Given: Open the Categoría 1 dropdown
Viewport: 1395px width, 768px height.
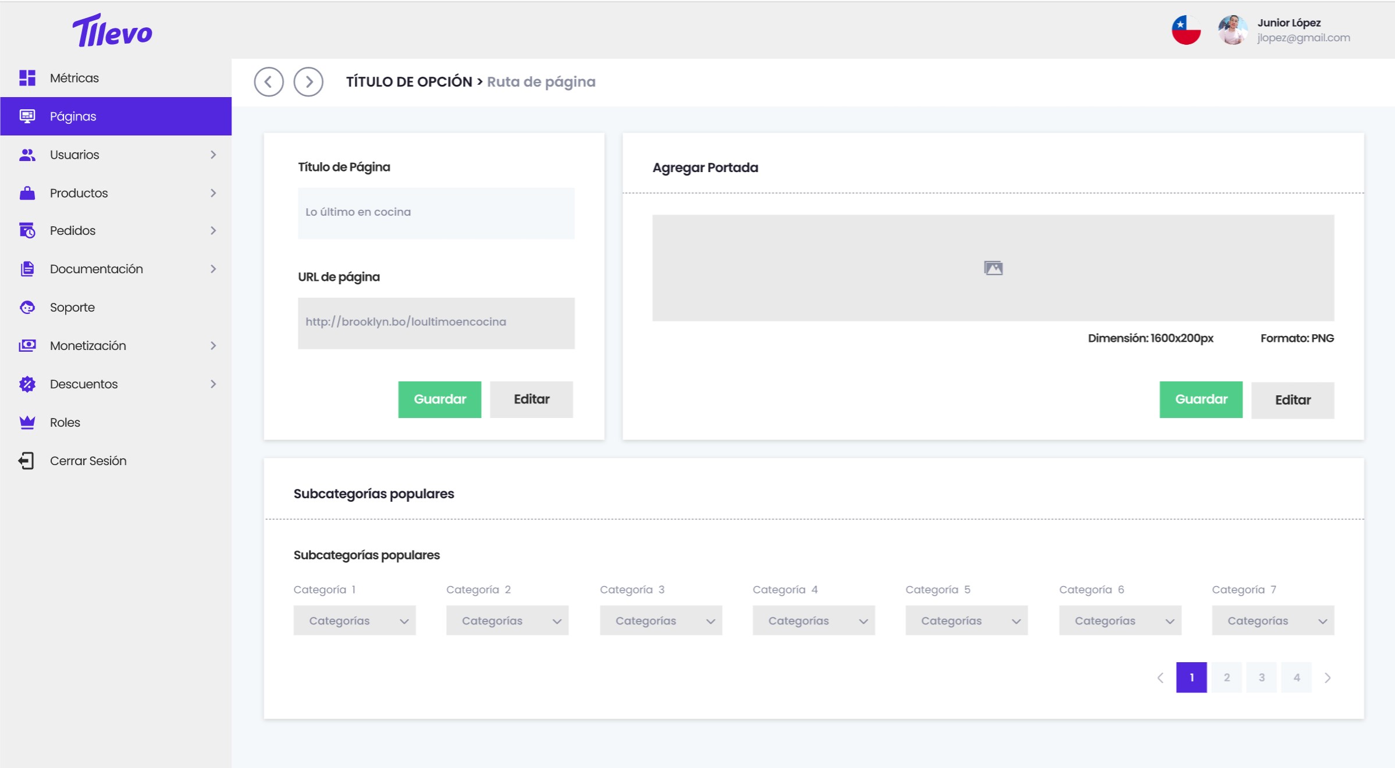Looking at the screenshot, I should pyautogui.click(x=354, y=620).
